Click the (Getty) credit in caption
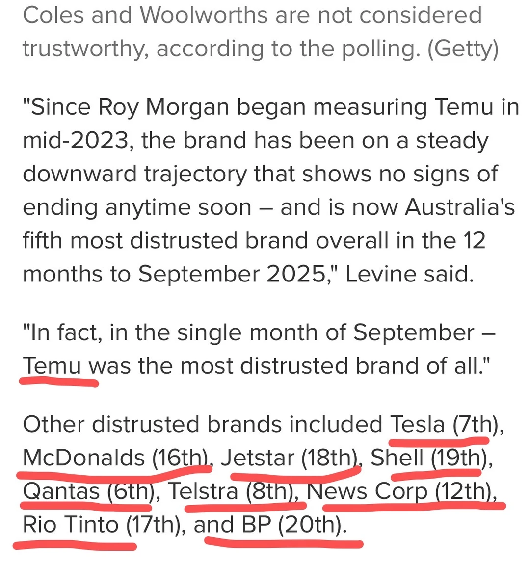Screen dimensions: 530x562 point(463,49)
